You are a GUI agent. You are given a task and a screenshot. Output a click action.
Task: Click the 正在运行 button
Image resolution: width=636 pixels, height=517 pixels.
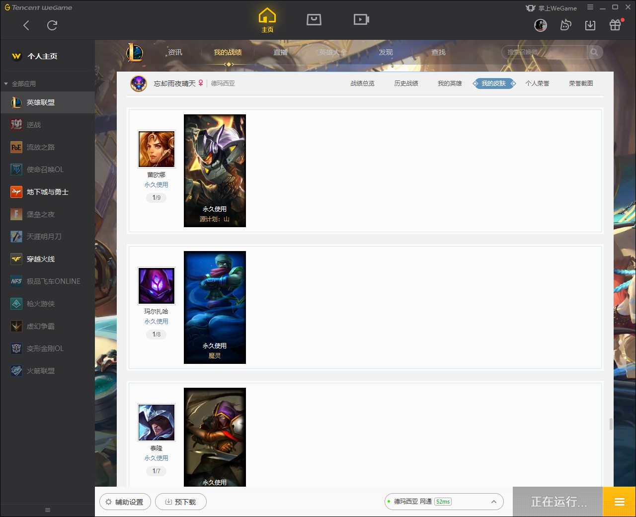click(558, 502)
